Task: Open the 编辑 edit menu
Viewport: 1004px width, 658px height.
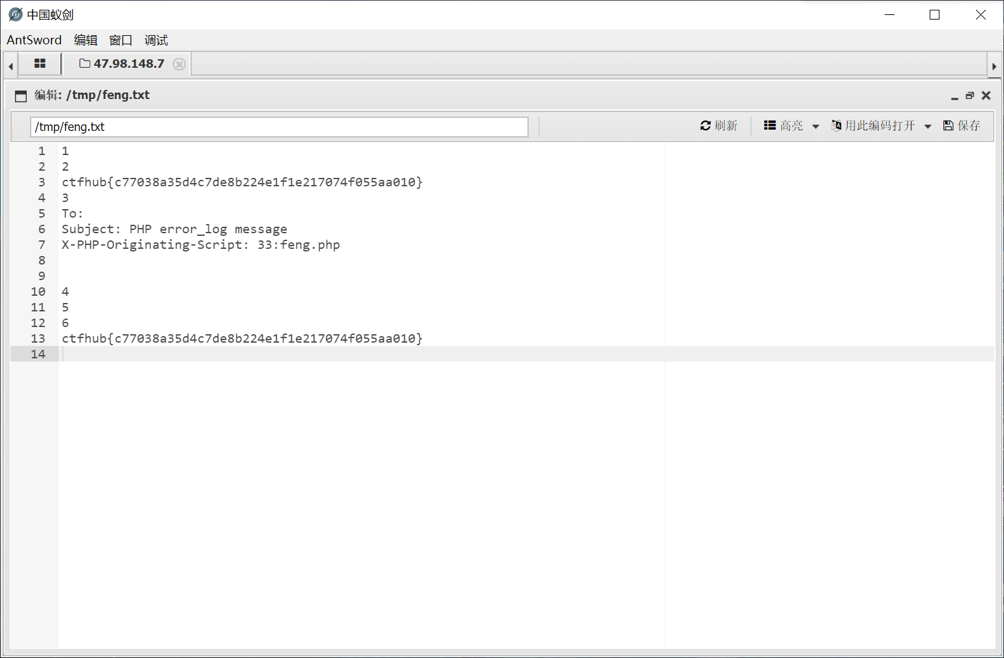Action: coord(85,40)
